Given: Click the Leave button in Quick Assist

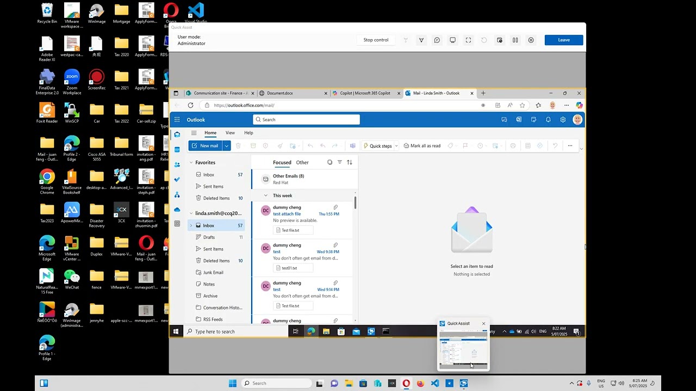Looking at the screenshot, I should 564,40.
